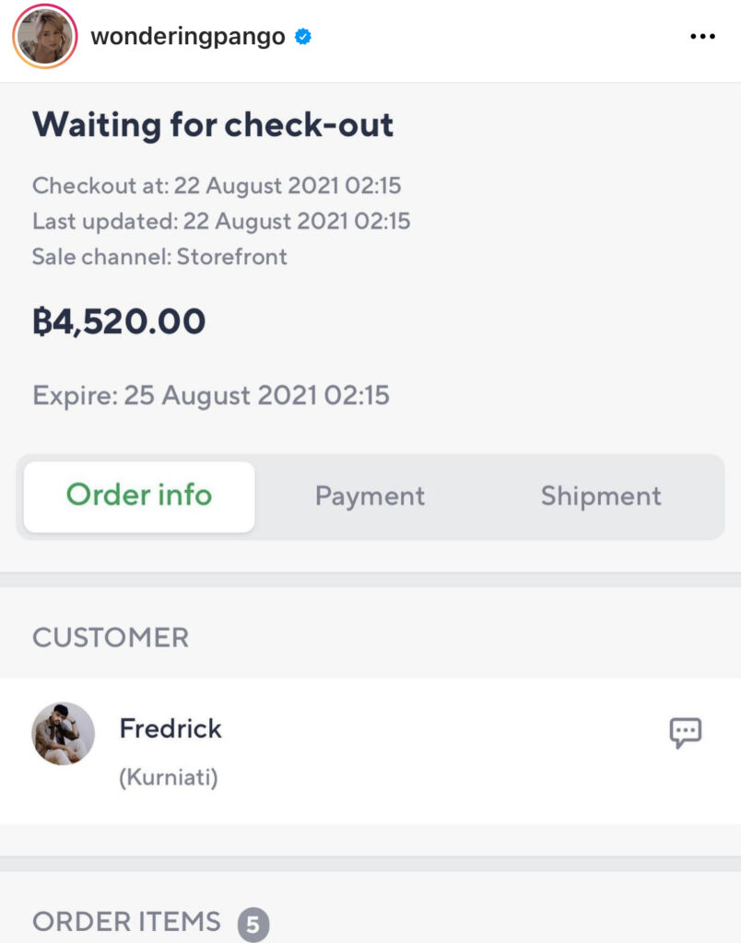
Task: Select the customer name Fredrick
Action: coord(171,728)
